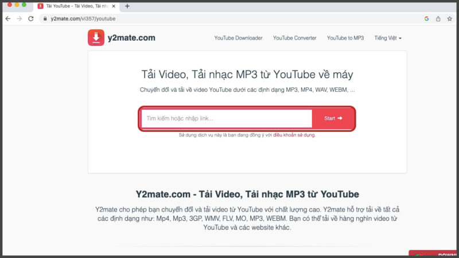The width and height of the screenshot is (459, 258).
Task: Go to YouTube to MP3 page
Action: (345, 38)
